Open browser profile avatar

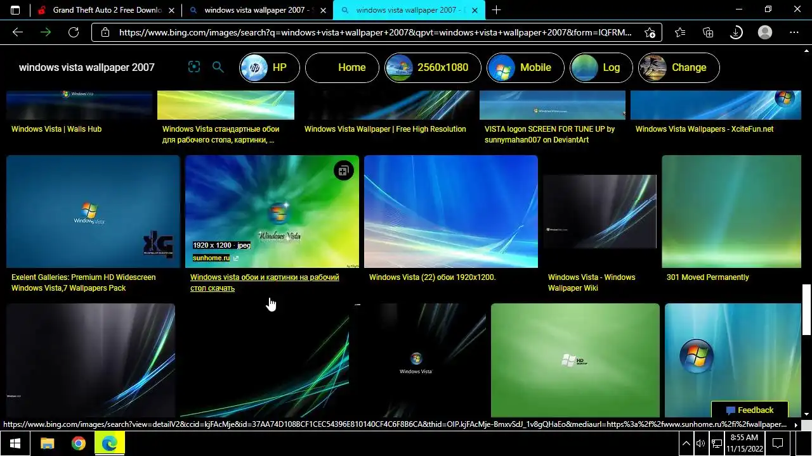point(765,32)
